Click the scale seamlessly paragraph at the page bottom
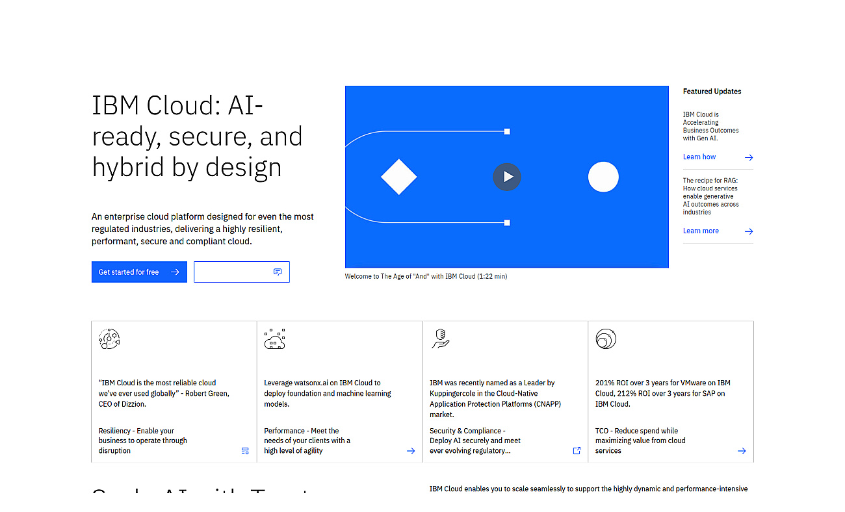 pos(588,489)
